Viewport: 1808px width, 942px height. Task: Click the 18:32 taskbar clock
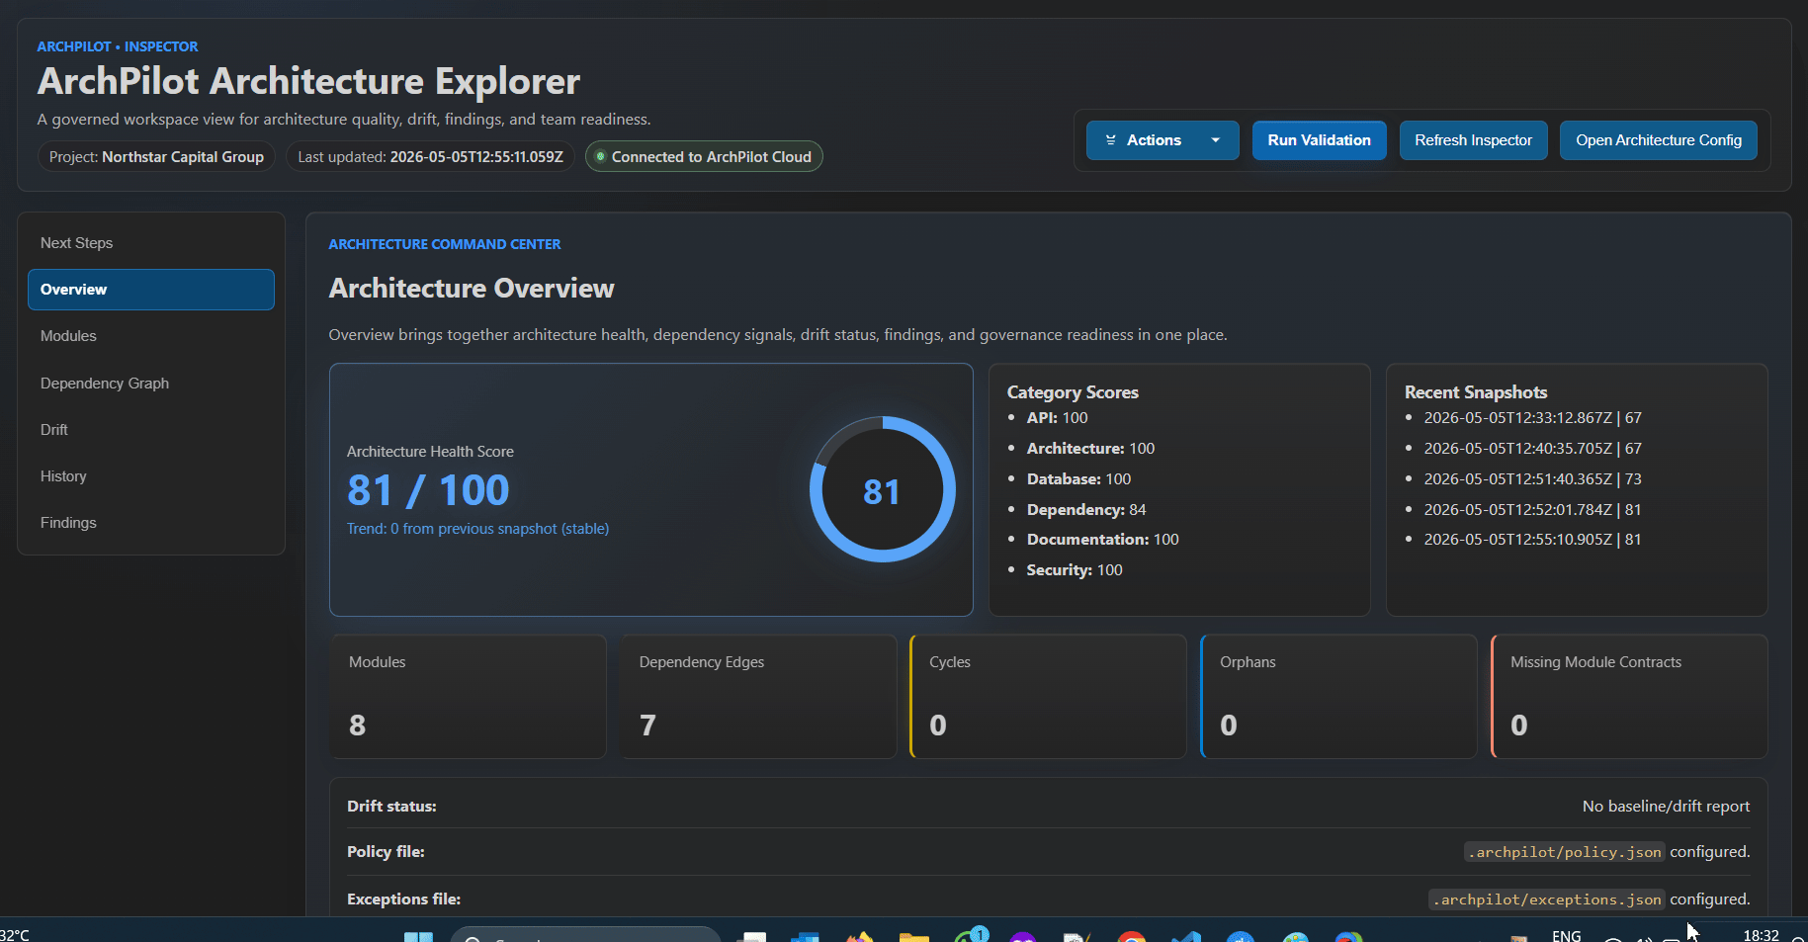1761,935
